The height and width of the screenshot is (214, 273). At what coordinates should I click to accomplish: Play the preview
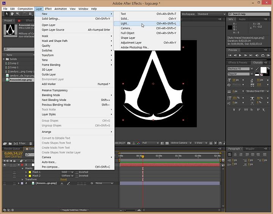[x=240, y=55]
